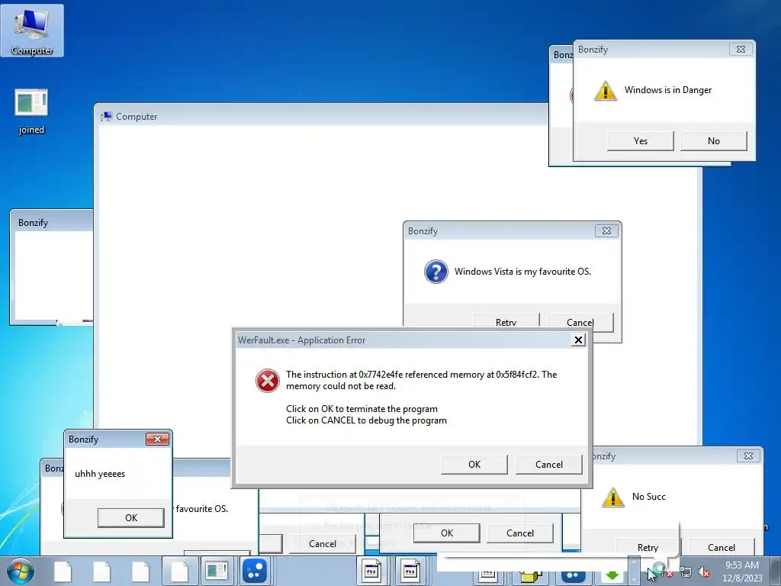This screenshot has width=781, height=586.
Task: Click Cancel in the WerFault.exe error dialog
Action: click(549, 465)
